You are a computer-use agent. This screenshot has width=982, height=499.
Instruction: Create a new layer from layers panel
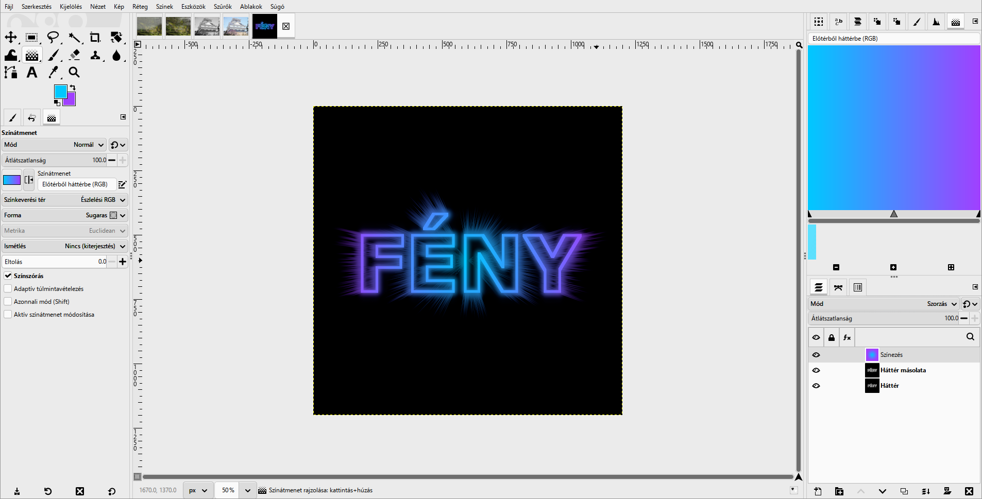point(818,491)
